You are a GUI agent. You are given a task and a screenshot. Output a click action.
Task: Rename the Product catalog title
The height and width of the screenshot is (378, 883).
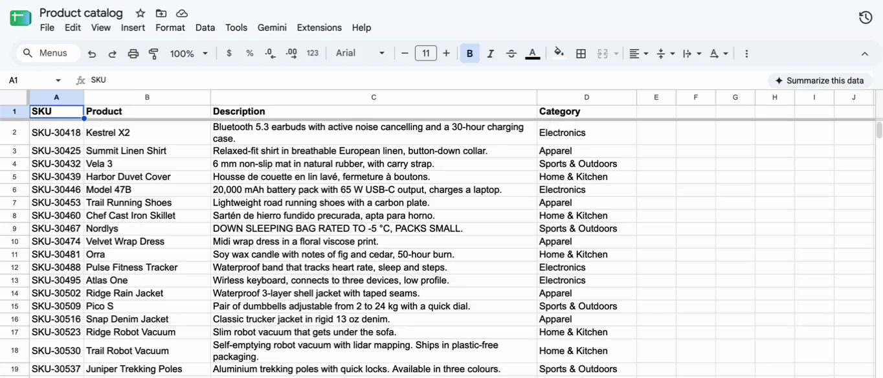coord(81,13)
